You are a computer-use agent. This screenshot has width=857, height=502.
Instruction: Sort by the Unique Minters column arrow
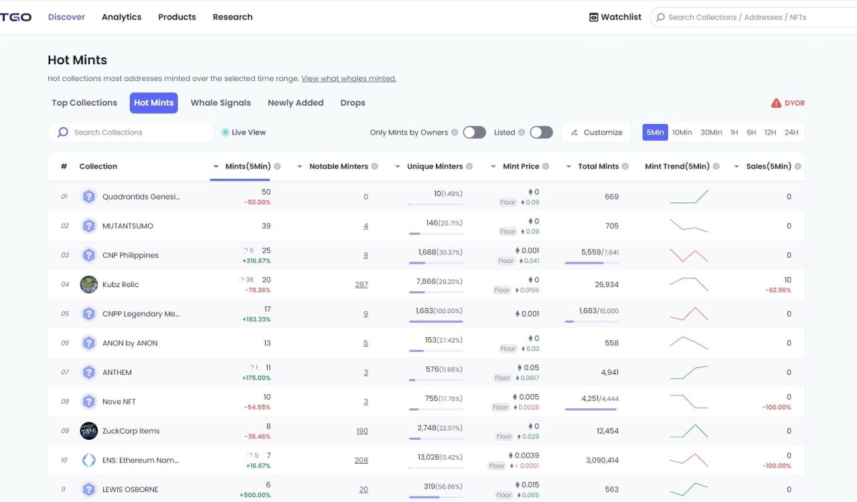(x=398, y=167)
